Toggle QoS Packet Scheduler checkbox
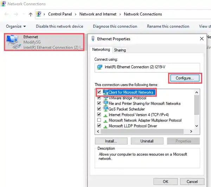The width and height of the screenshot is (211, 187). [x=99, y=109]
